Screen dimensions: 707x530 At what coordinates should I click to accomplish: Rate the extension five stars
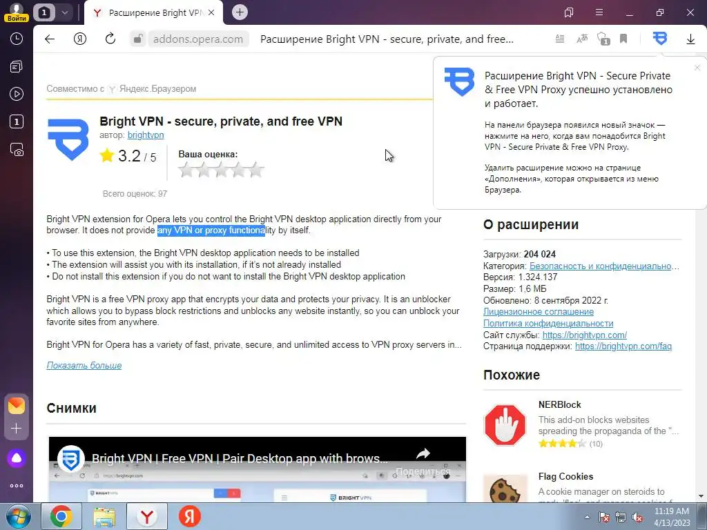255,170
